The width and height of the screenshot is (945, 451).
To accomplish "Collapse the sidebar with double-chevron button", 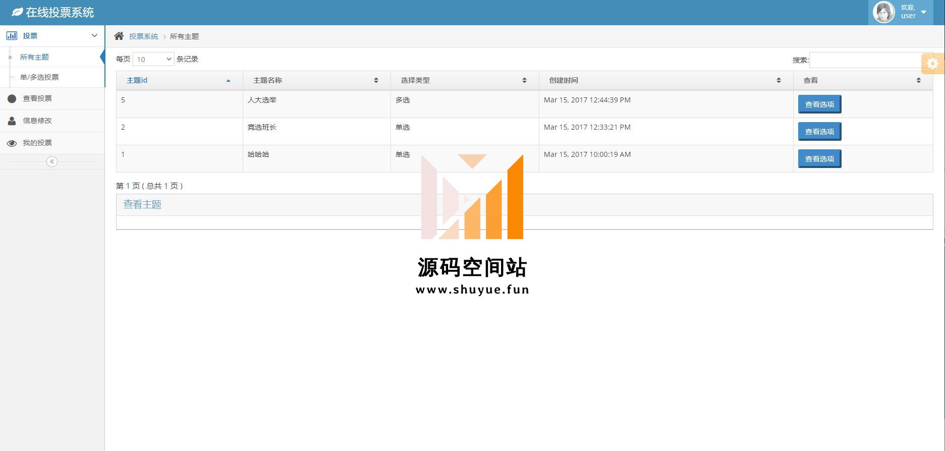I will point(52,161).
